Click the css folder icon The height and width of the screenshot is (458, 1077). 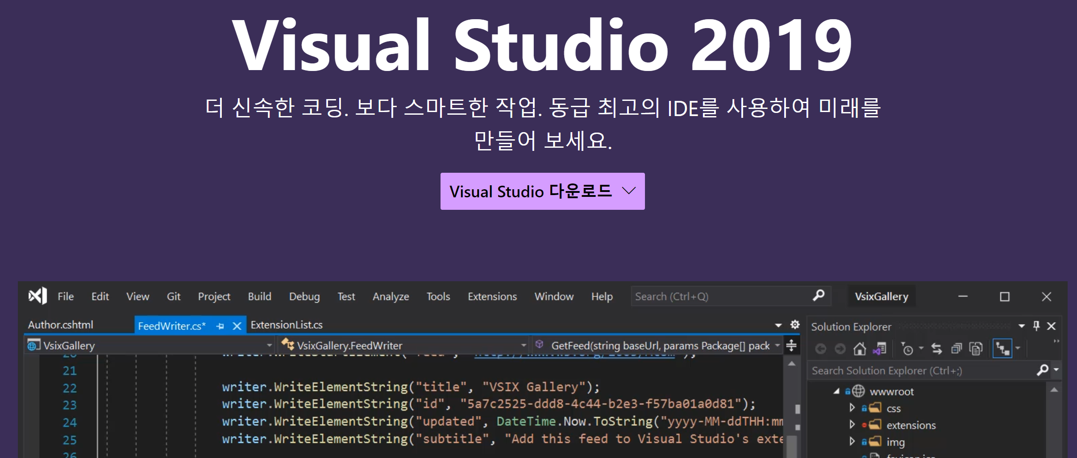pos(875,408)
